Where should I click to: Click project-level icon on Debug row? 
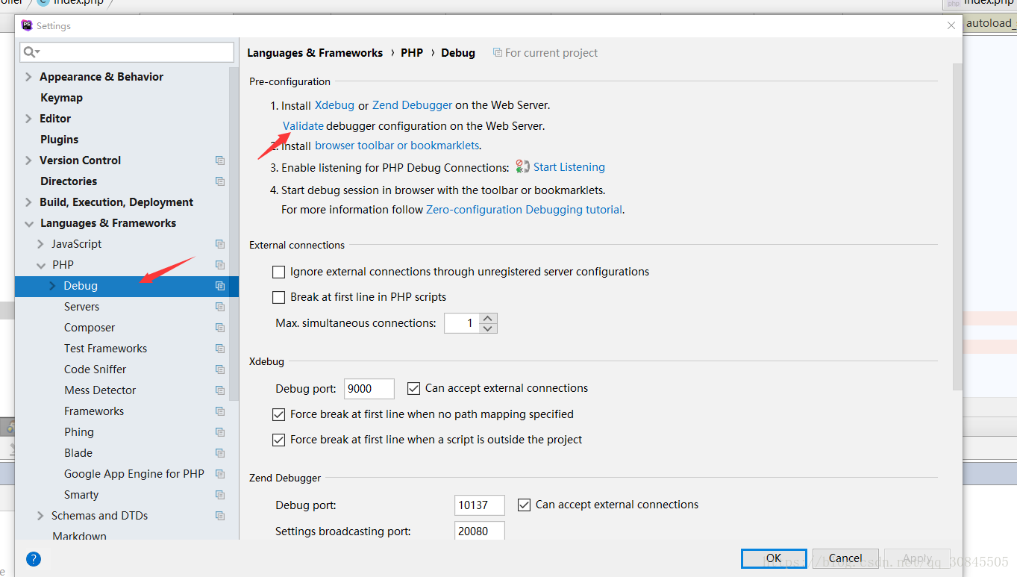pyautogui.click(x=220, y=286)
